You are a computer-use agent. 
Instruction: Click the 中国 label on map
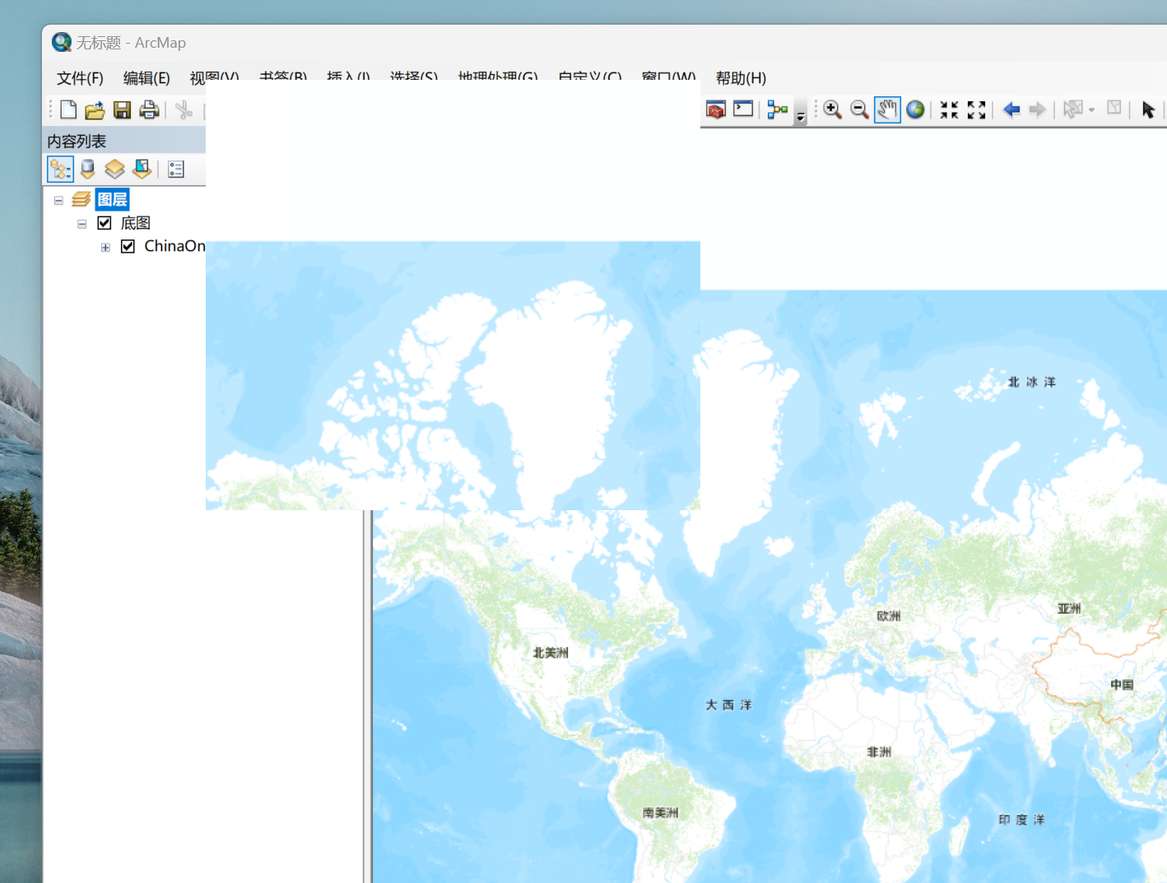point(1122,685)
